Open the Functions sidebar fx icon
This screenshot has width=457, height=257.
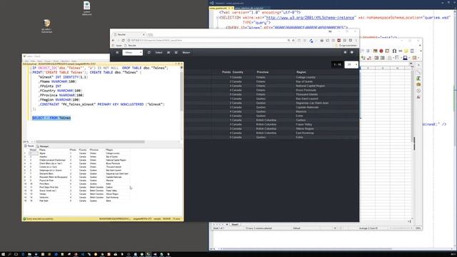tap(418, 97)
